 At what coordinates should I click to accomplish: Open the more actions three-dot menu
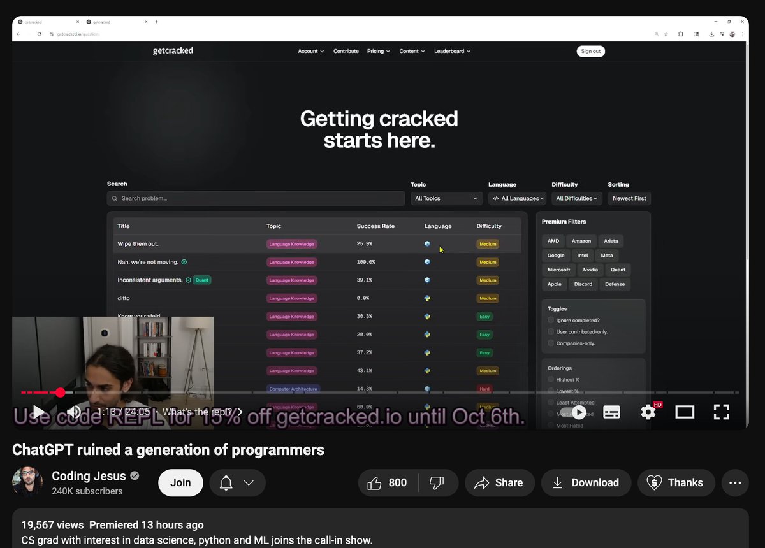pos(735,482)
